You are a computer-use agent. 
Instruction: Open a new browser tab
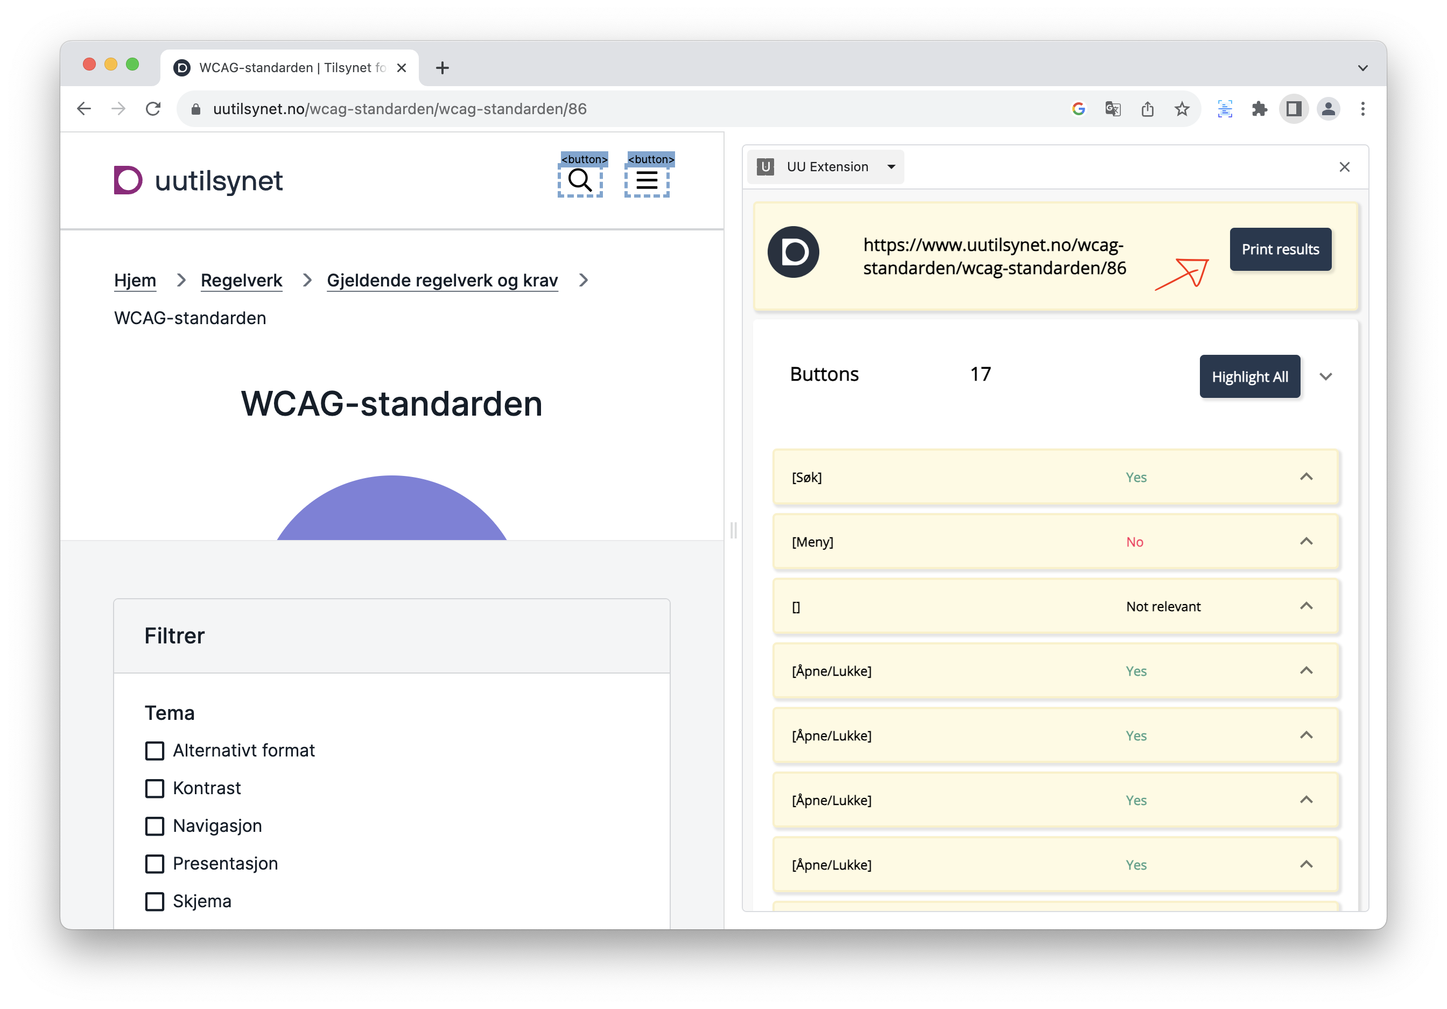[x=442, y=68]
